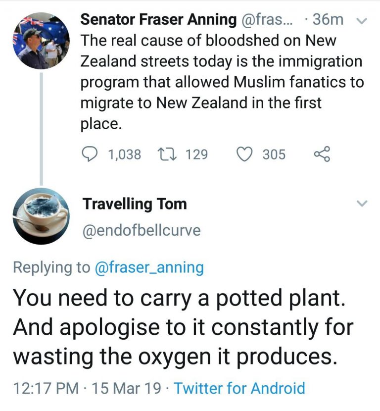Open the Twitter for Android link
The width and height of the screenshot is (380, 411).
point(239,388)
